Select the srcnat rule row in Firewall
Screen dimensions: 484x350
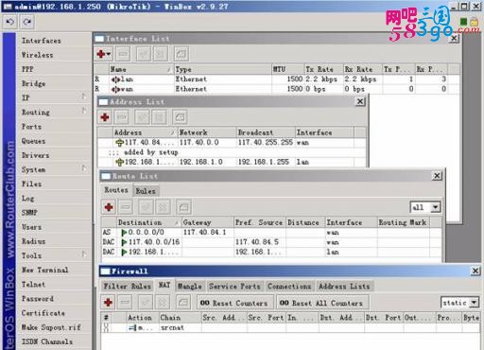click(290, 328)
